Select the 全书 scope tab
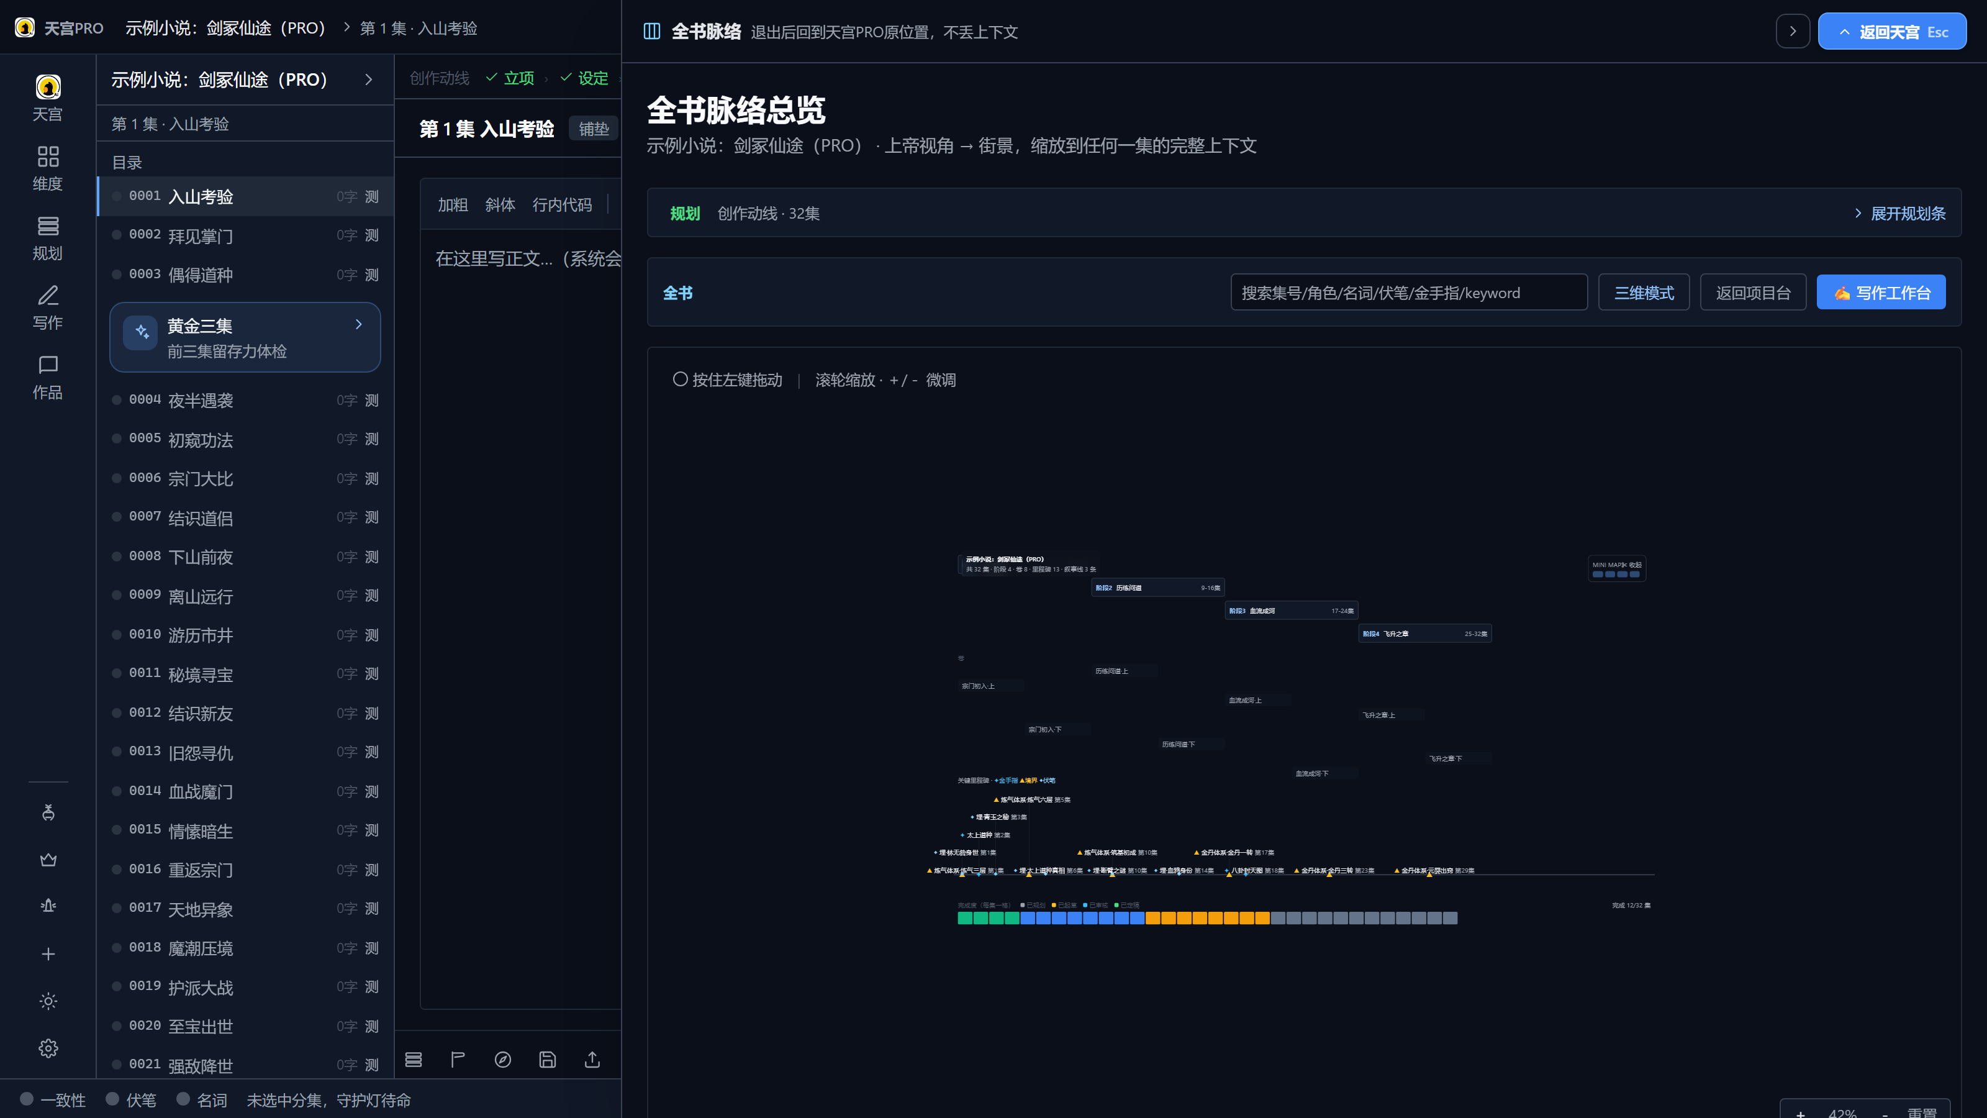1987x1118 pixels. coord(678,293)
